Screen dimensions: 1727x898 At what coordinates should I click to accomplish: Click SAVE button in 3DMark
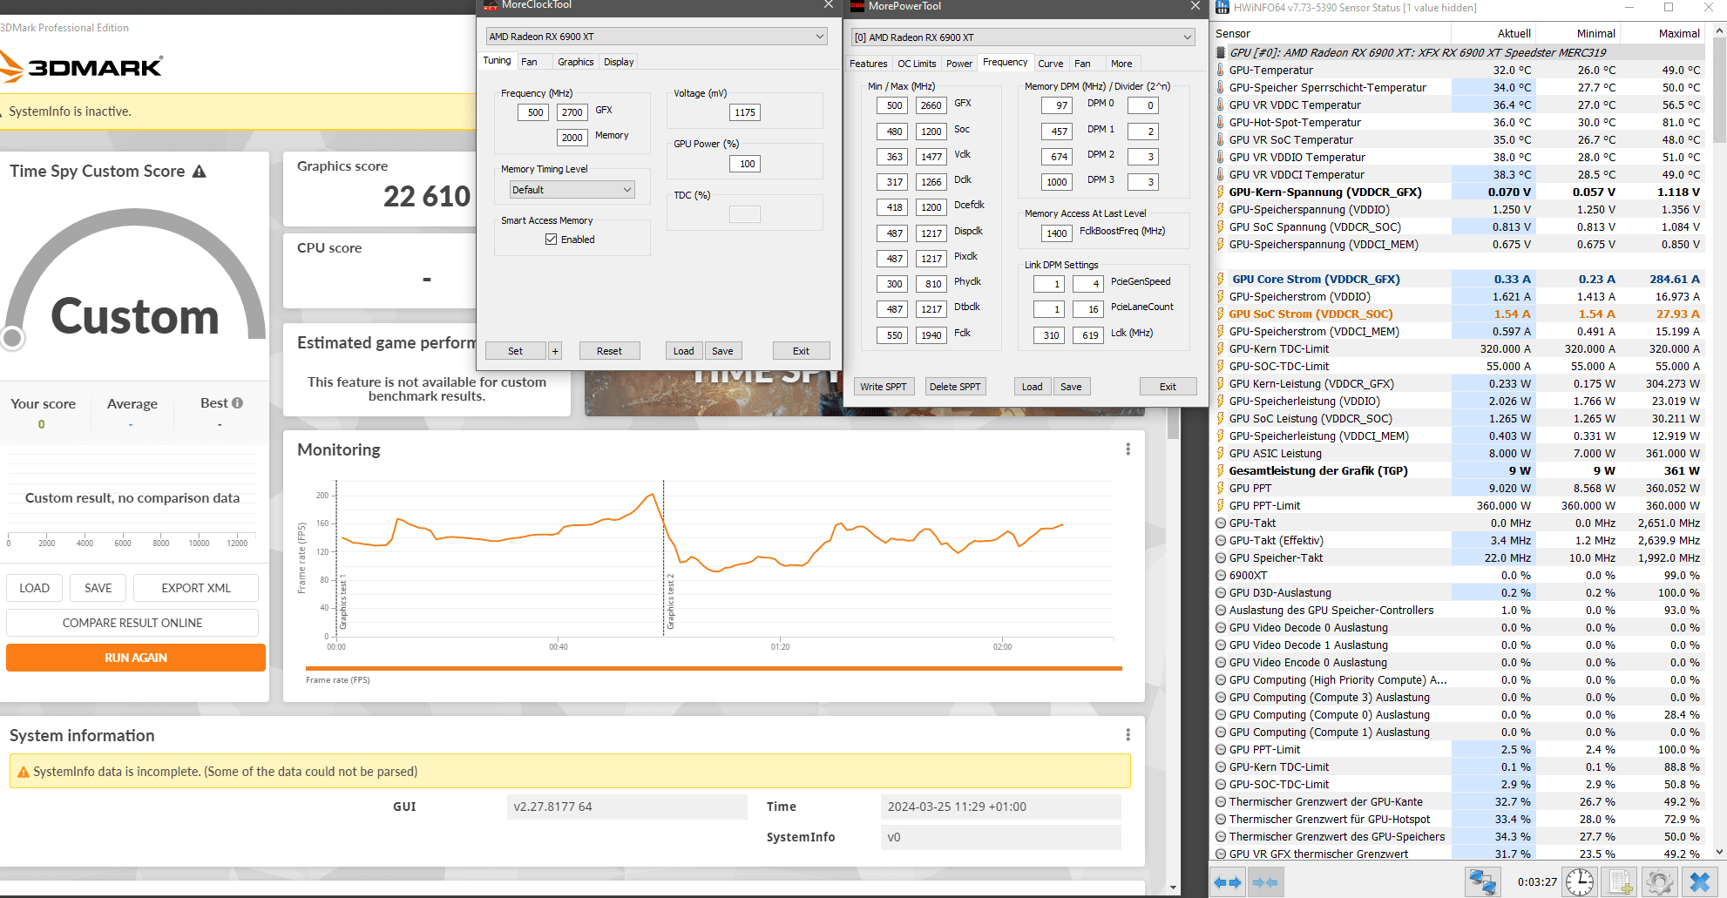[98, 588]
